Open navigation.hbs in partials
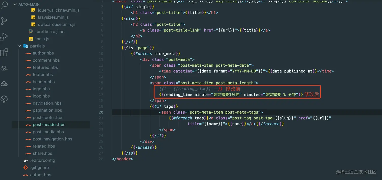Screen dimensions: 382x180 (x=47, y=103)
